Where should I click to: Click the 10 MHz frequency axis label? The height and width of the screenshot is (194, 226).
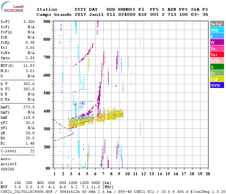coord(127,174)
